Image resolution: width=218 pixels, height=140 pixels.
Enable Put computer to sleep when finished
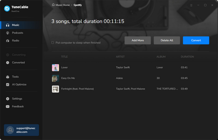[x=53, y=43]
